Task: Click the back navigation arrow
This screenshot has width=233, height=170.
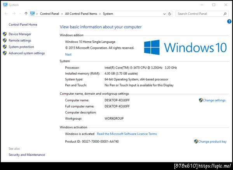Action: coord(6,14)
